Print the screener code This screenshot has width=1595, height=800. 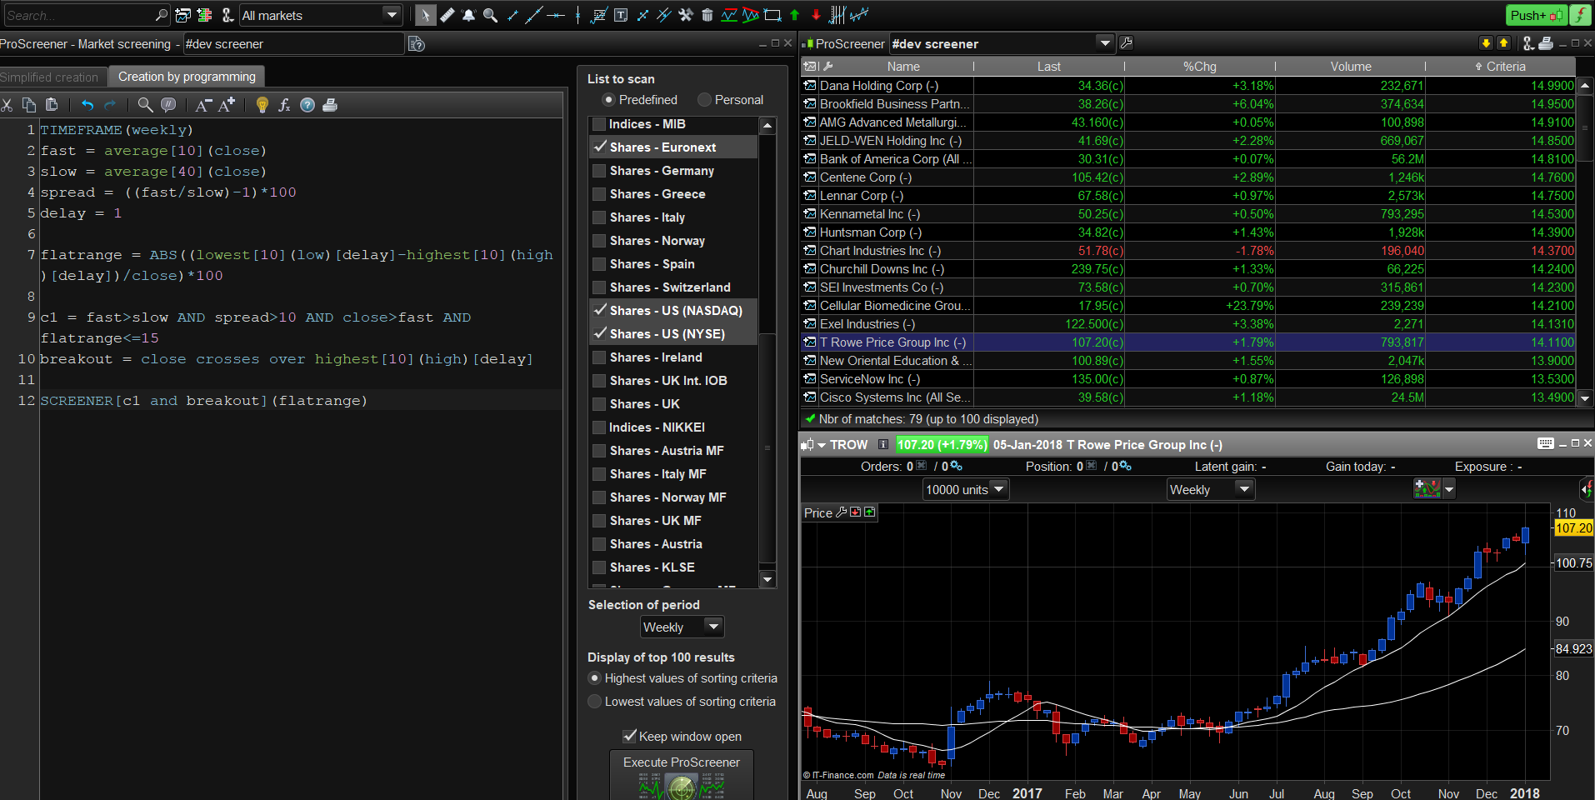(x=330, y=105)
